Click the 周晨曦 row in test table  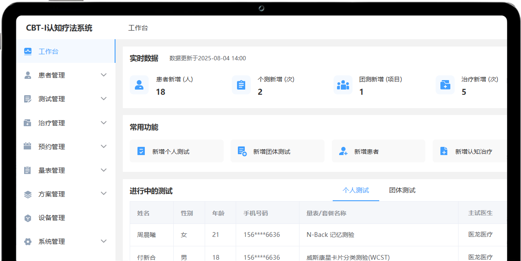[147, 235]
